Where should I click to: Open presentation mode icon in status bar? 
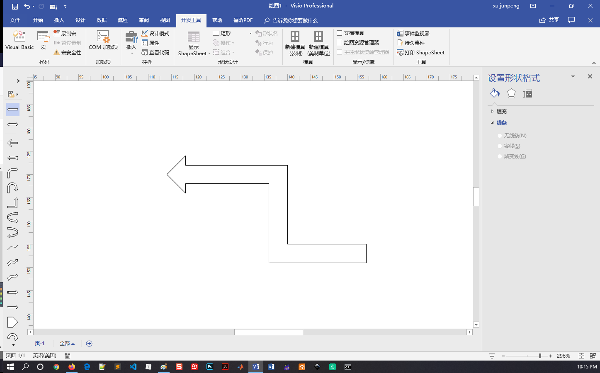[492, 356]
